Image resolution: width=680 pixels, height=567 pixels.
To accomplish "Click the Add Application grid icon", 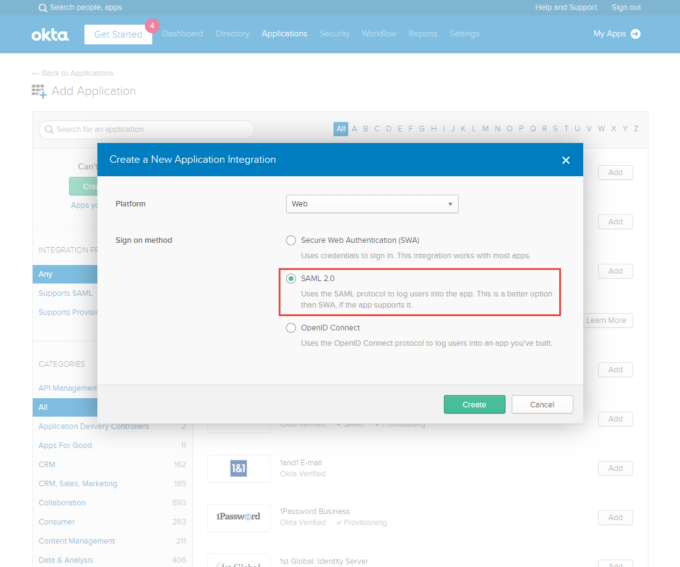I will pos(39,91).
